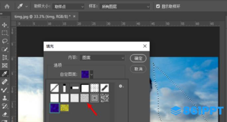Image resolution: width=227 pixels, height=122 pixels.
Task: Choose the Lasso tool
Action: tap(5, 41)
